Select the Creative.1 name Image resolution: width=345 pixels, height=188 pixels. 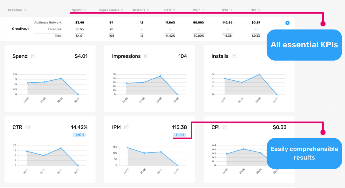click(20, 29)
